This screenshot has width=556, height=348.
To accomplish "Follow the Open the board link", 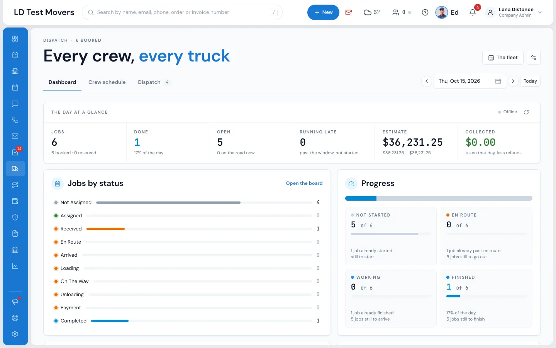I will click(304, 183).
